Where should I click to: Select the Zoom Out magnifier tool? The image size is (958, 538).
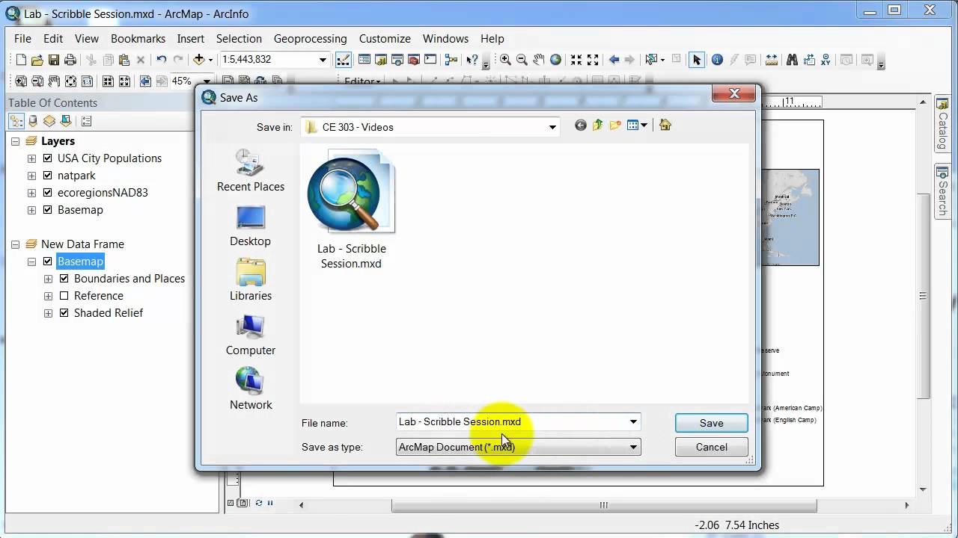522,60
